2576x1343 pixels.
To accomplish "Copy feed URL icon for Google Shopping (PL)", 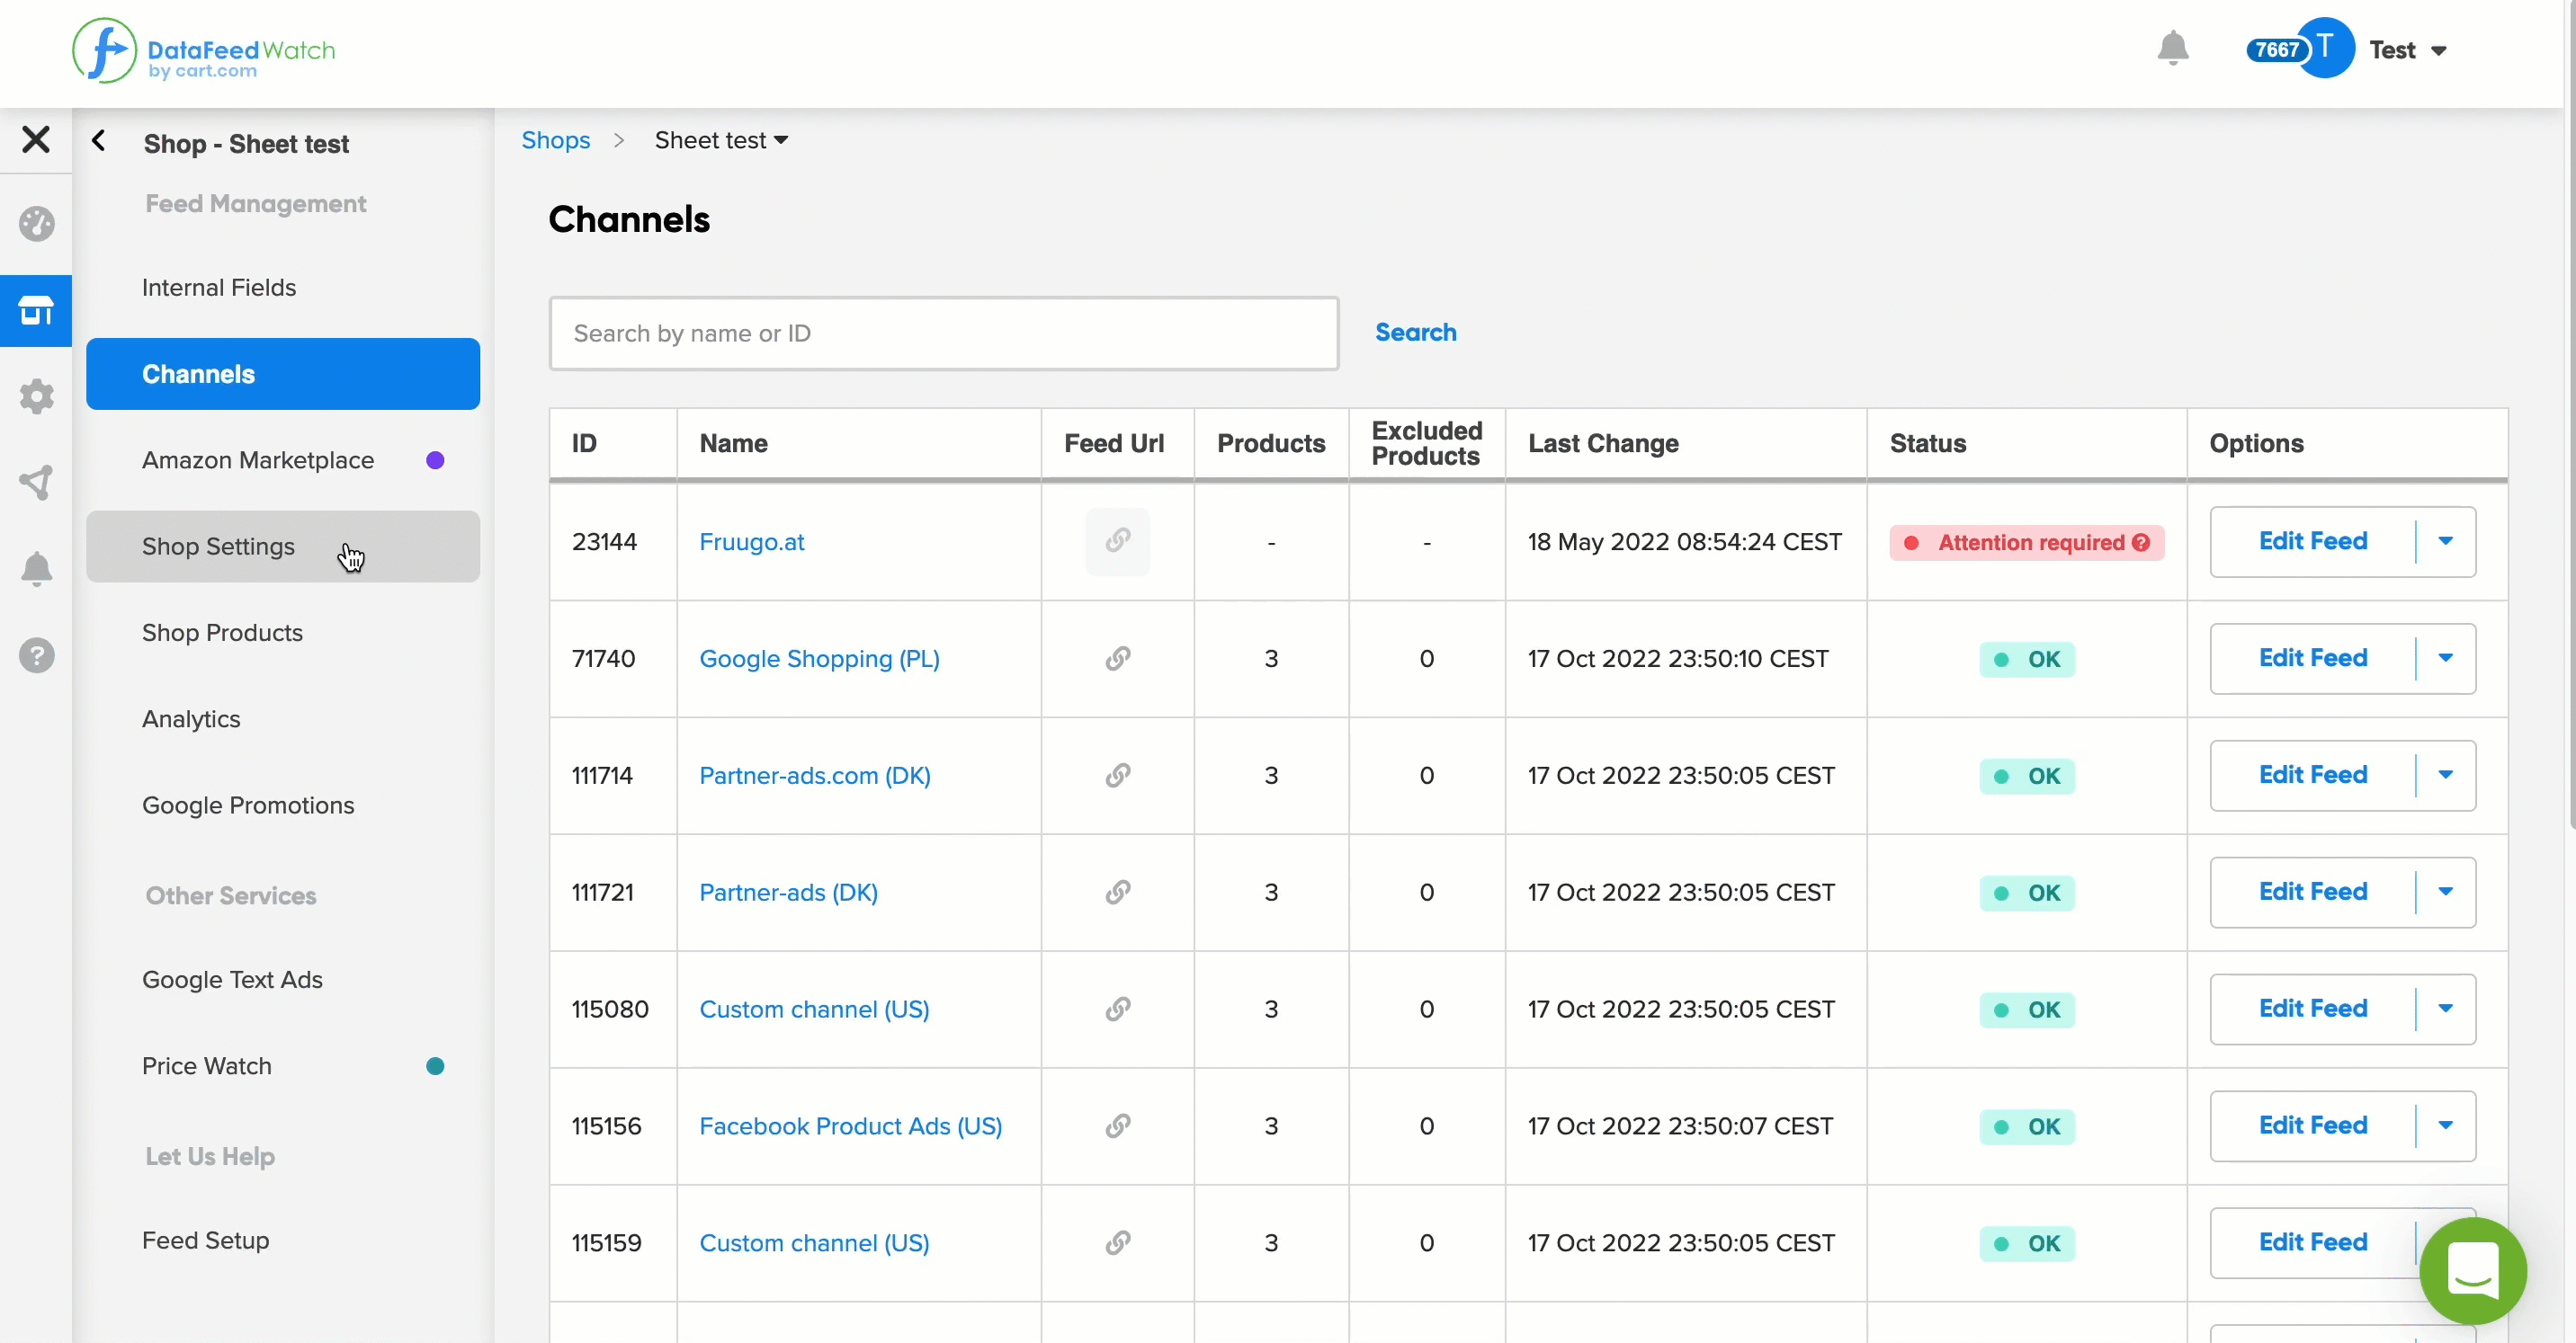I will pos(1117,659).
